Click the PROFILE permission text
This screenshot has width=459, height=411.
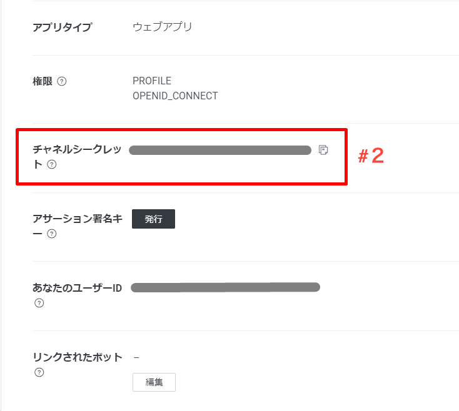(152, 81)
